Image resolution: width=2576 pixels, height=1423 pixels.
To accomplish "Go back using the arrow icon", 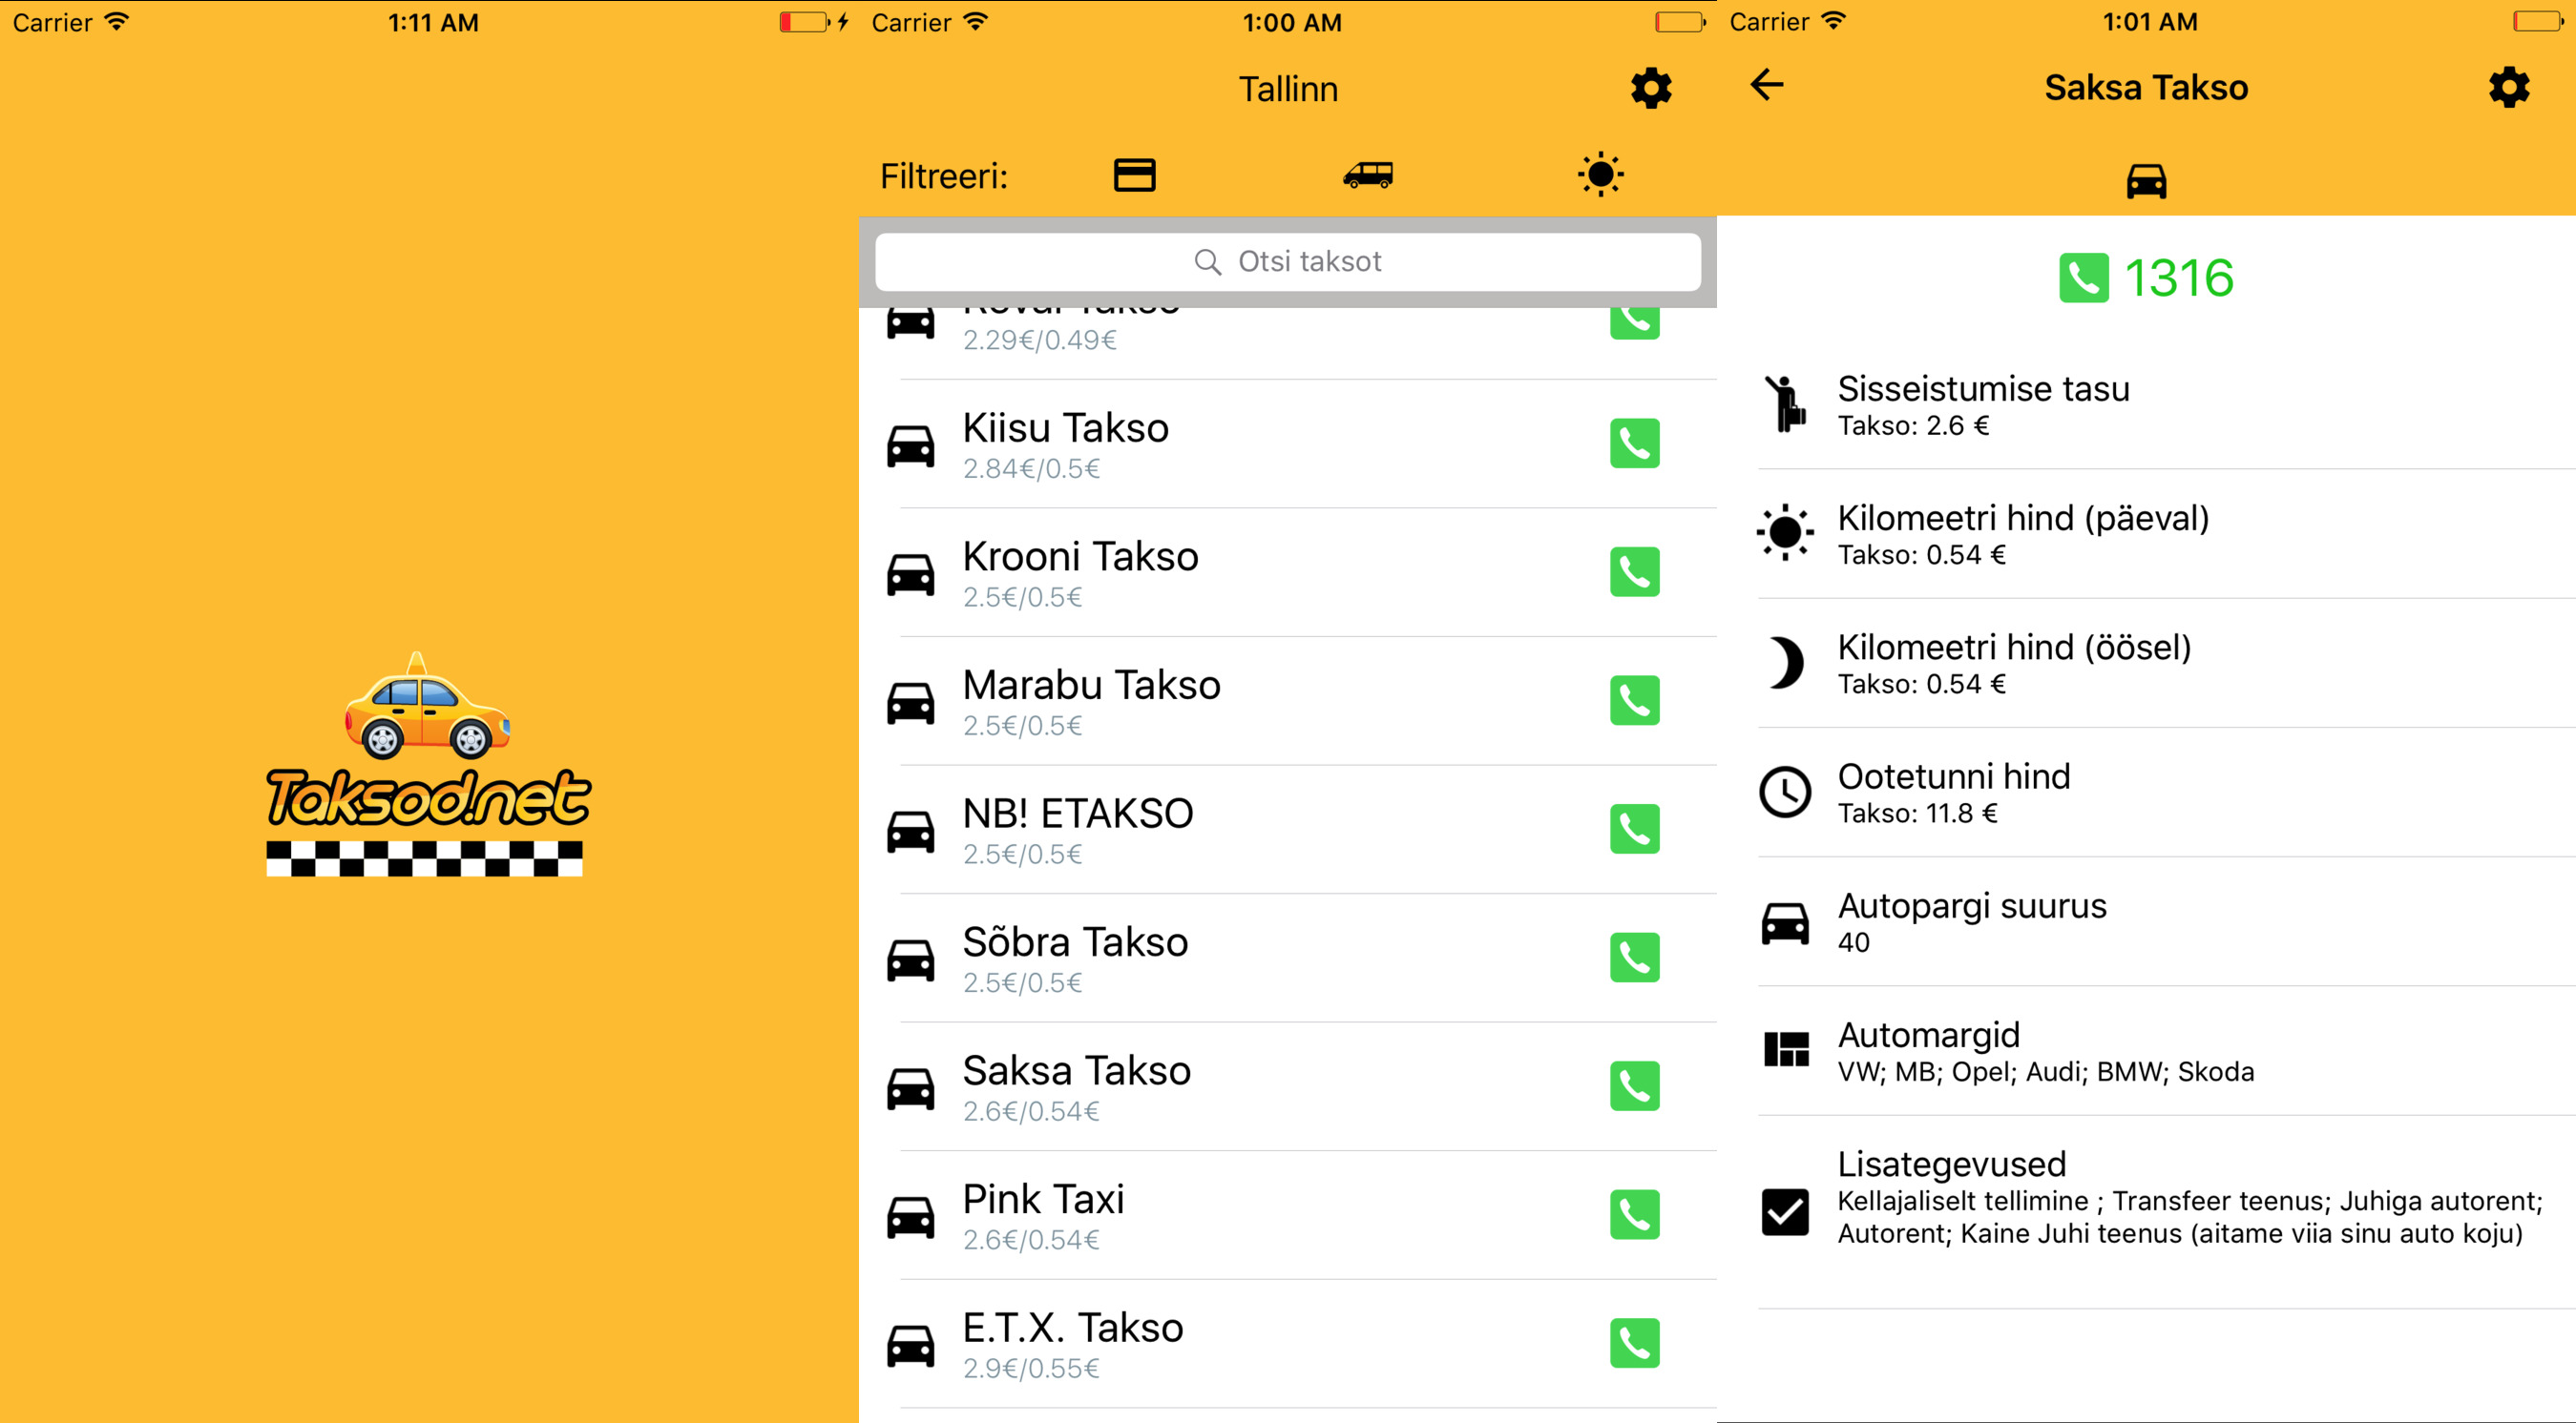I will coord(1767,85).
